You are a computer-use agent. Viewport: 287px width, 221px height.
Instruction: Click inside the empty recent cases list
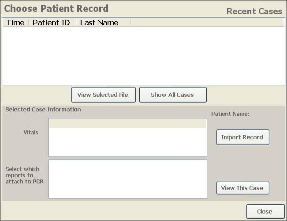click(144, 56)
